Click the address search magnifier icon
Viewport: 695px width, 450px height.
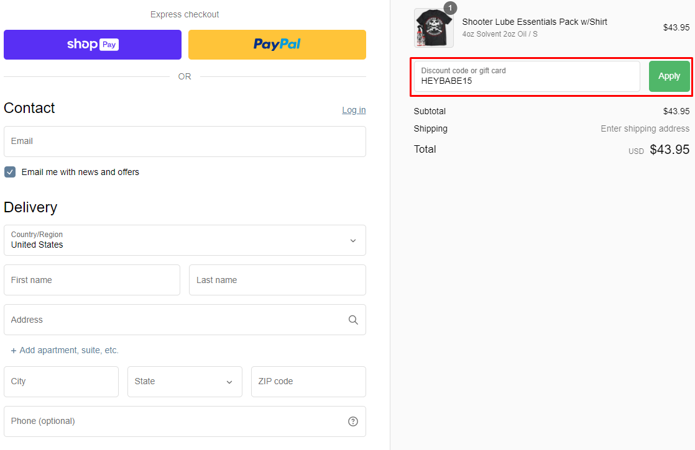click(x=353, y=320)
